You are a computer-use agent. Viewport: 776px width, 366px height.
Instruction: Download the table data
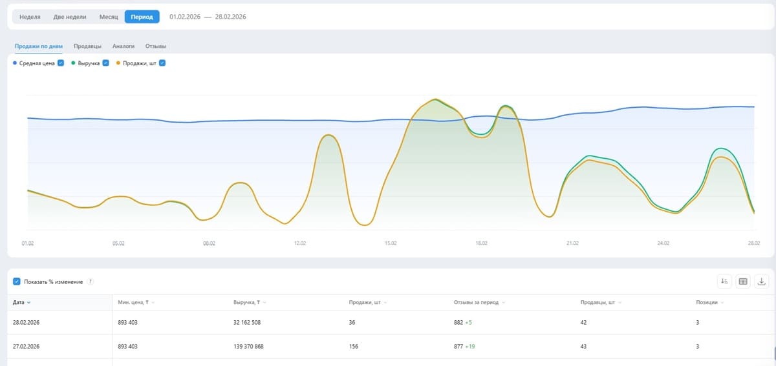point(761,281)
